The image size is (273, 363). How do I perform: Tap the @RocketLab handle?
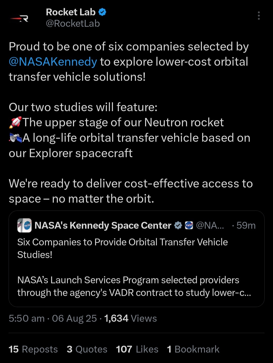[73, 24]
